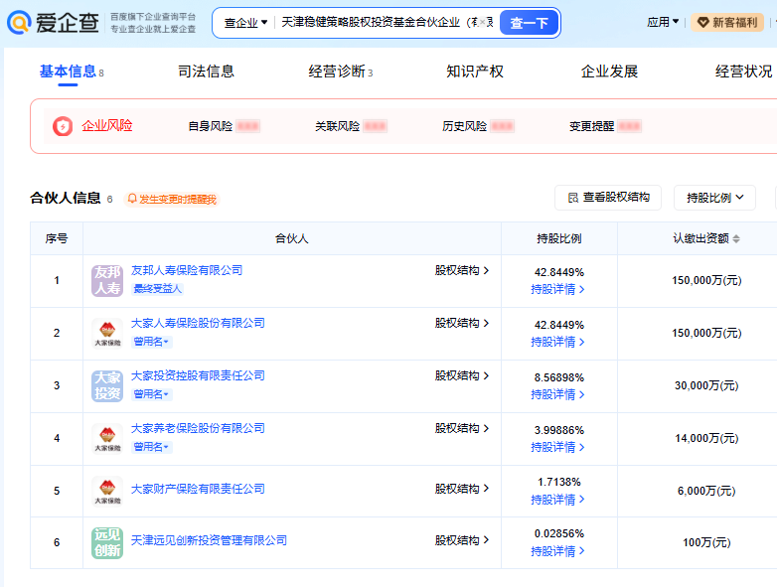Open 股权结构 for 大家投资控股有限责任公司
Image resolution: width=777 pixels, height=587 pixels.
(x=462, y=375)
